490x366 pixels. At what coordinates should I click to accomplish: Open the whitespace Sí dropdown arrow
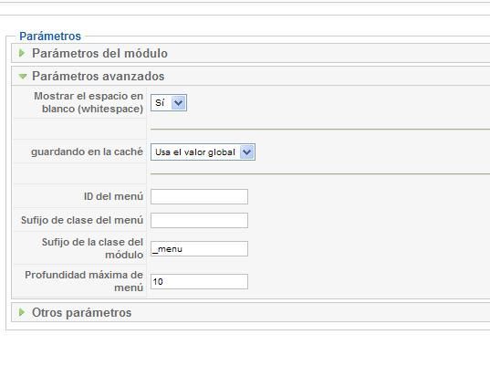coord(179,102)
